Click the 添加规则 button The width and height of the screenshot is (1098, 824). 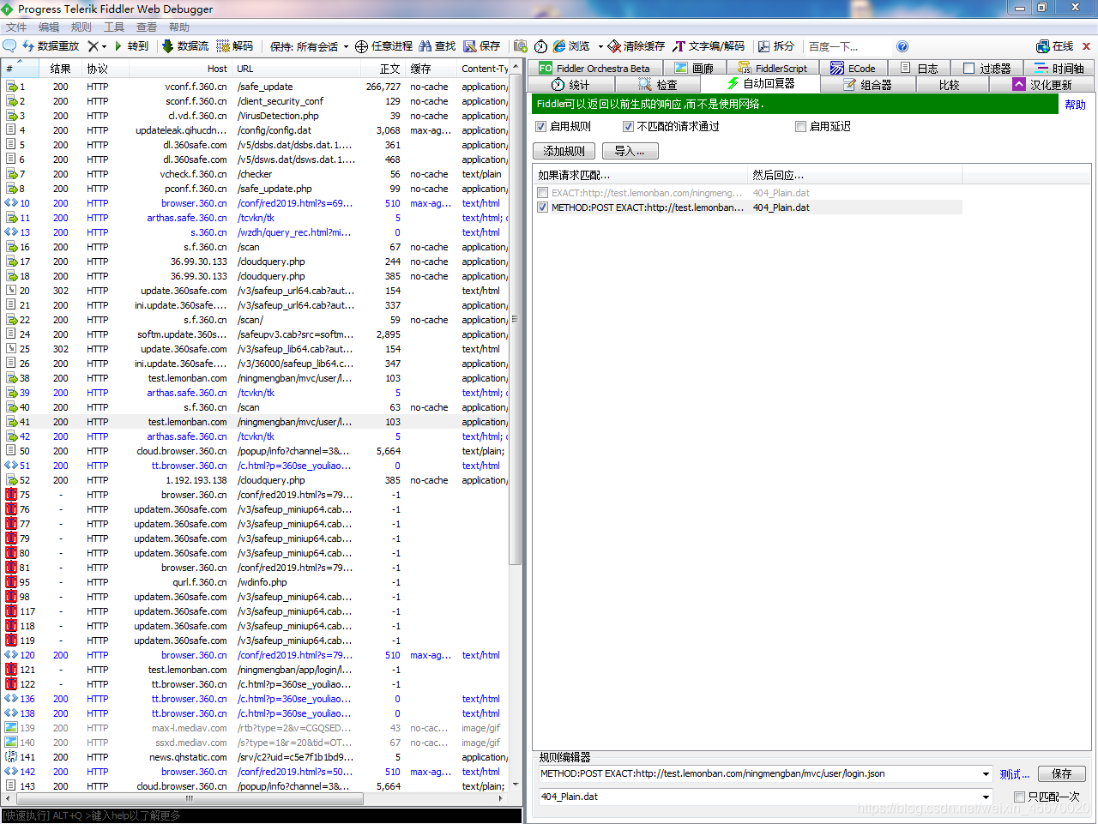coord(564,151)
